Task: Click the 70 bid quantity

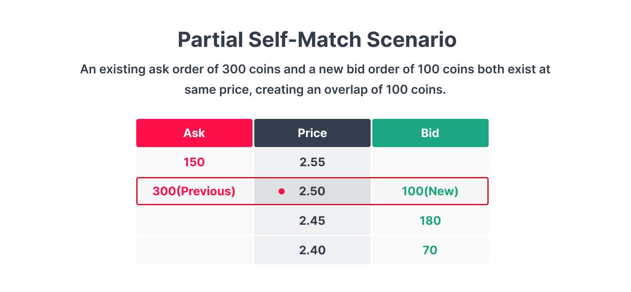Action: [x=430, y=250]
